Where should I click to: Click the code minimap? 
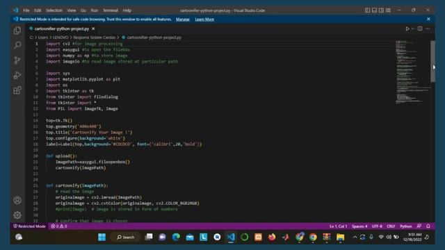click(413, 72)
